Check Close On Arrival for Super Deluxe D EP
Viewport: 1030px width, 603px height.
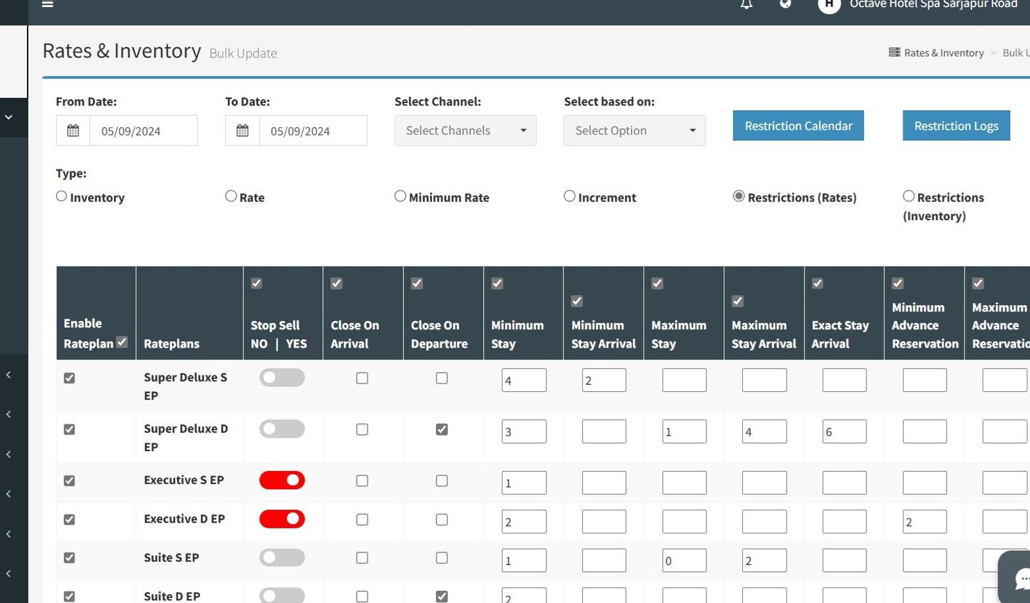pos(362,429)
